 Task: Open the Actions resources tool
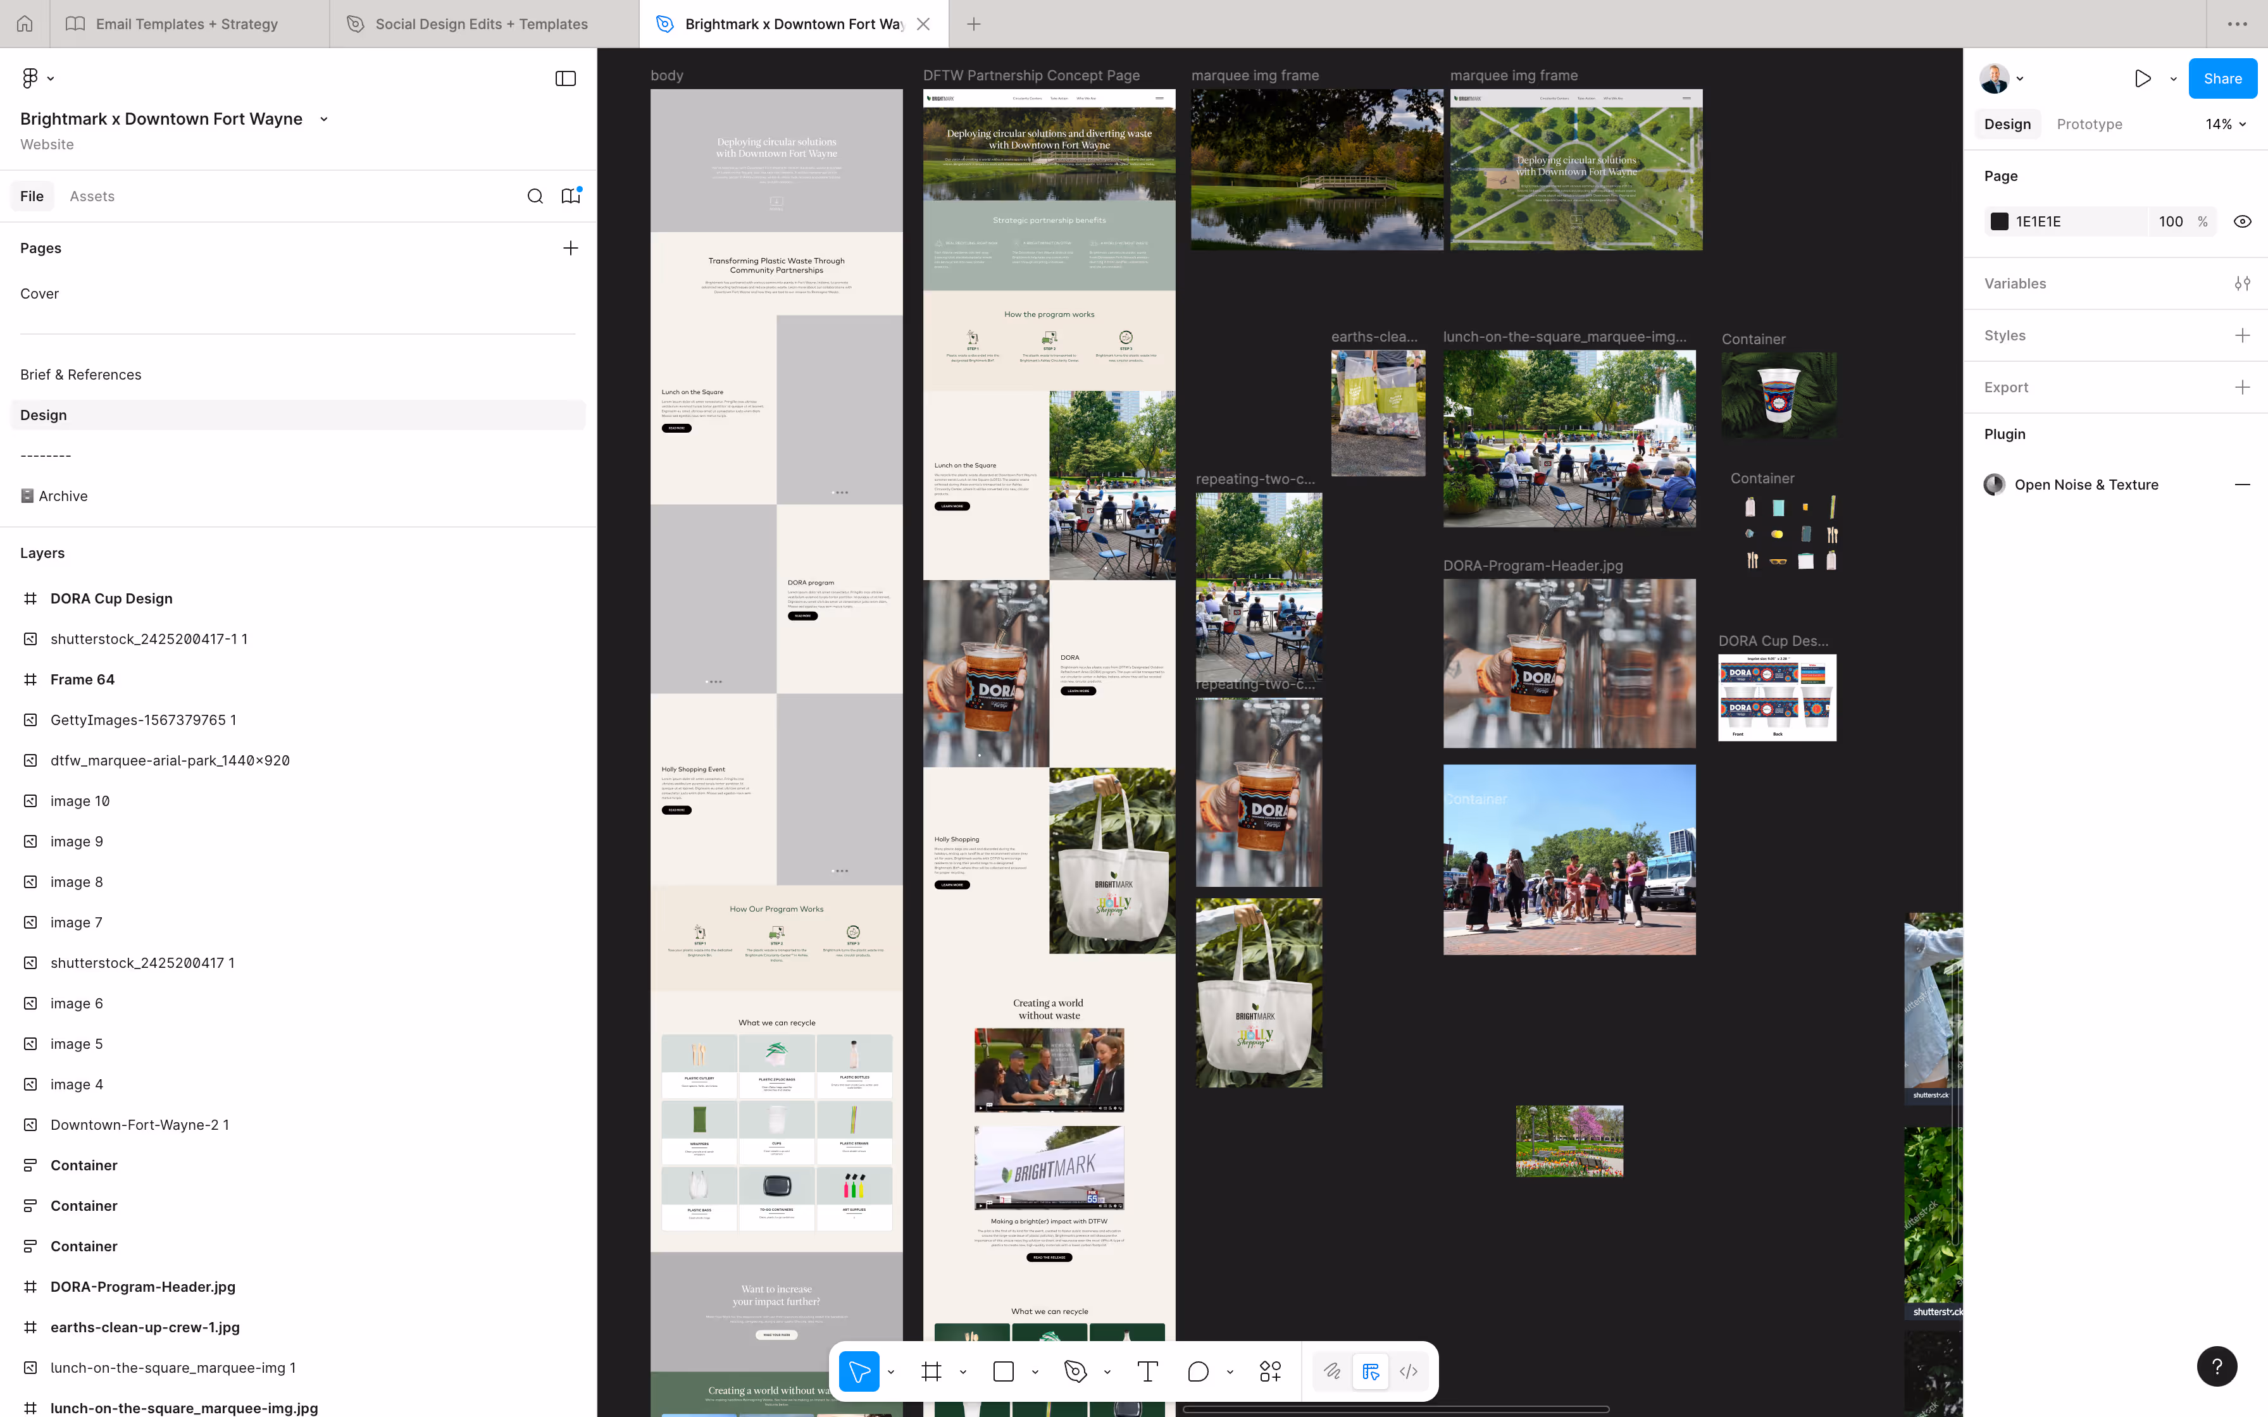[1270, 1372]
